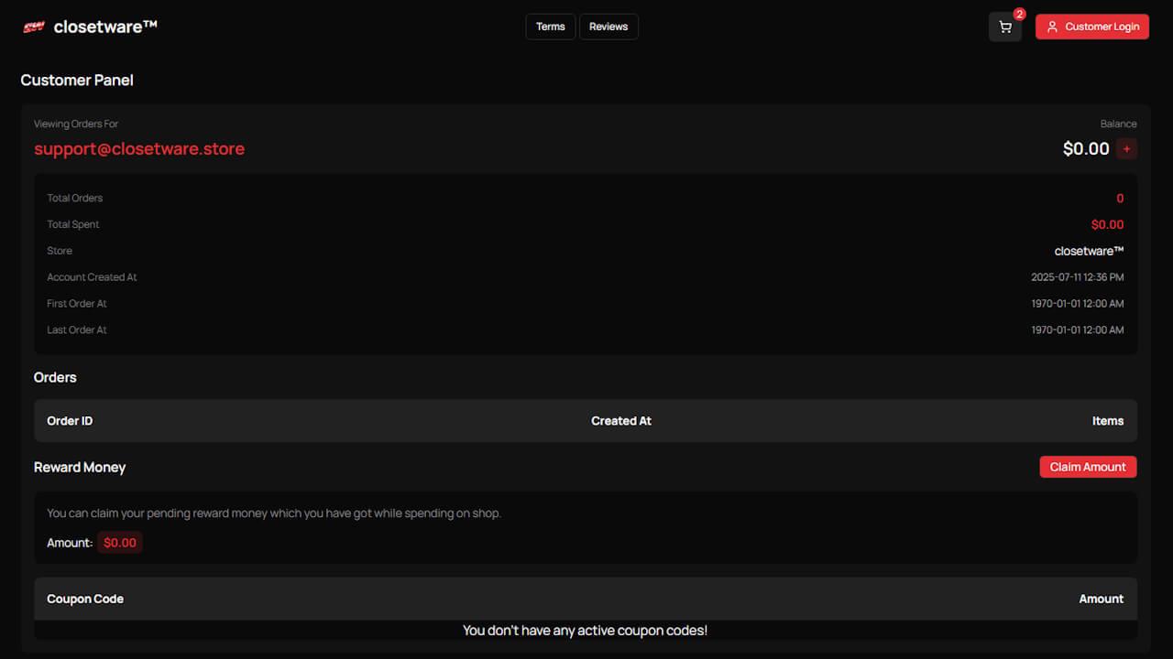The height and width of the screenshot is (659, 1173).
Task: Click the $0.00 reward amount badge
Action: coord(119,542)
